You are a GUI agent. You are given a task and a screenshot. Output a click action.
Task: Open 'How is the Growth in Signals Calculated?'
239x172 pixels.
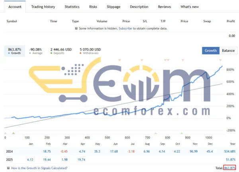click(x=39, y=168)
